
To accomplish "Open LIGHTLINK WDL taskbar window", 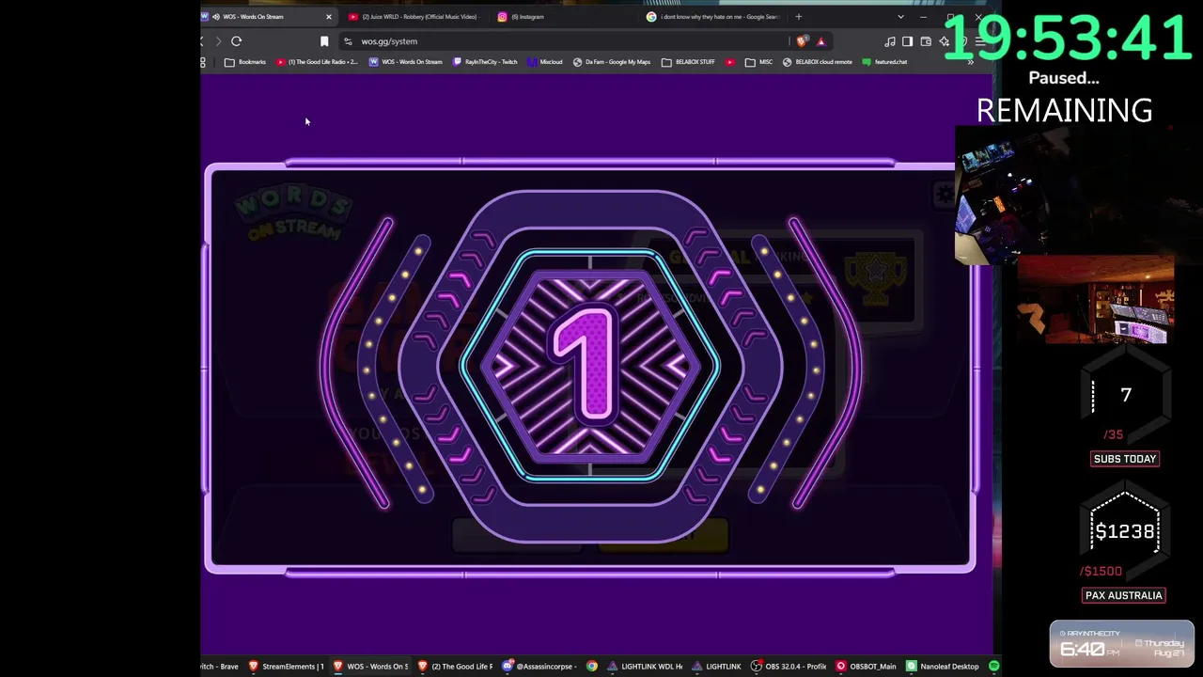I will tap(645, 667).
